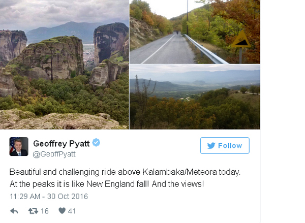Open the Meteora rock formations photo

coord(64,65)
